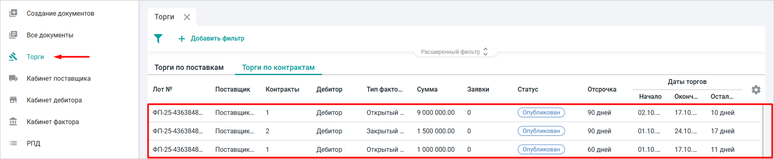The height and width of the screenshot is (159, 774).
Task: Sort by the Статус column header
Action: click(x=528, y=89)
